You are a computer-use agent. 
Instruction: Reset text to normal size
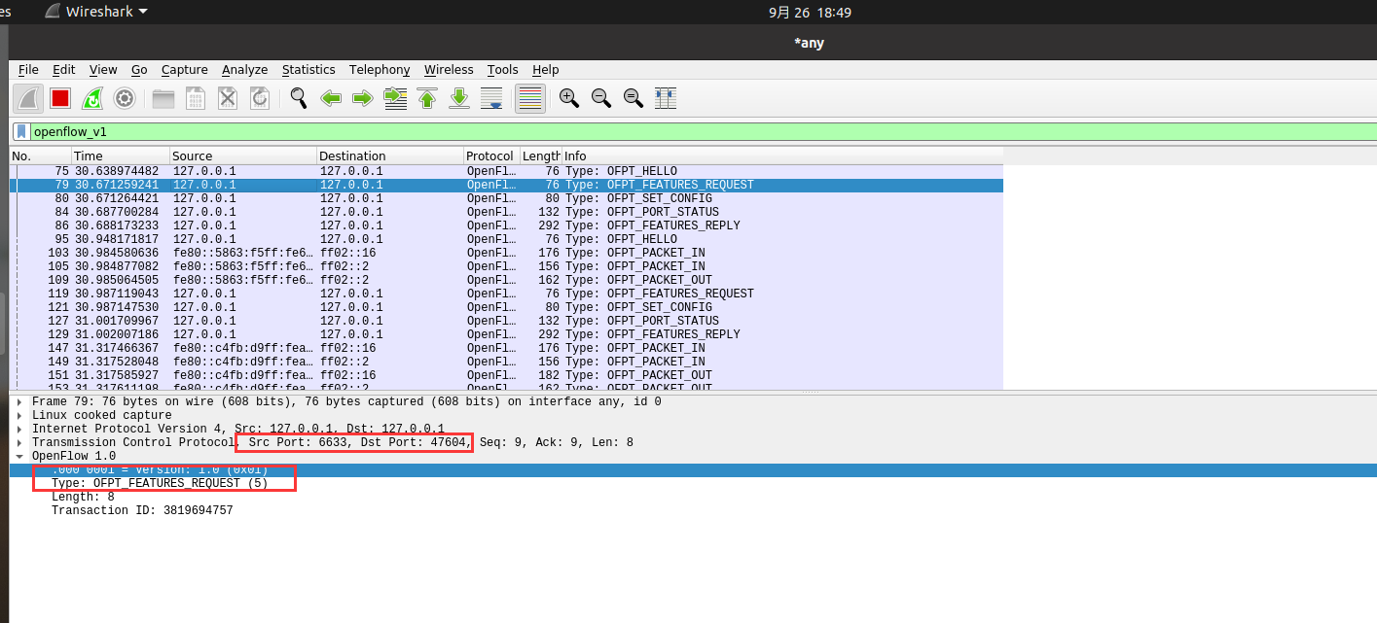(634, 98)
